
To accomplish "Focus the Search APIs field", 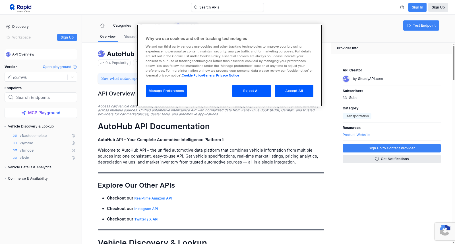I will pos(227,7).
